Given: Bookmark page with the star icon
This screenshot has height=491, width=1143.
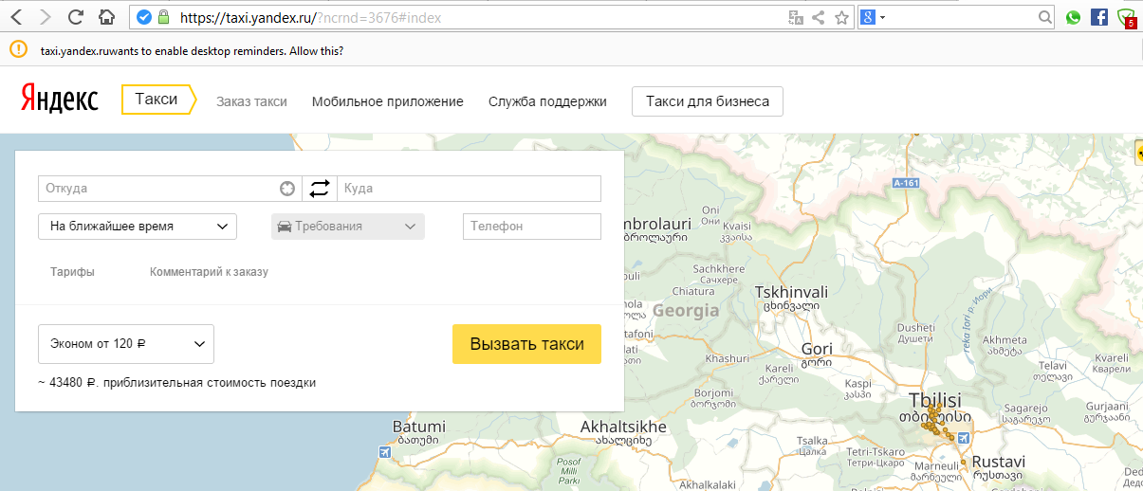Looking at the screenshot, I should 840,17.
